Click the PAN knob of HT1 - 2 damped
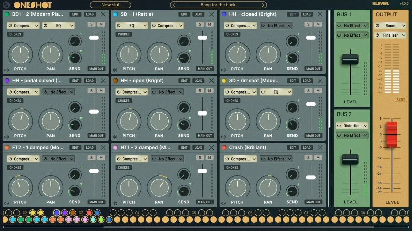 pos(159,188)
